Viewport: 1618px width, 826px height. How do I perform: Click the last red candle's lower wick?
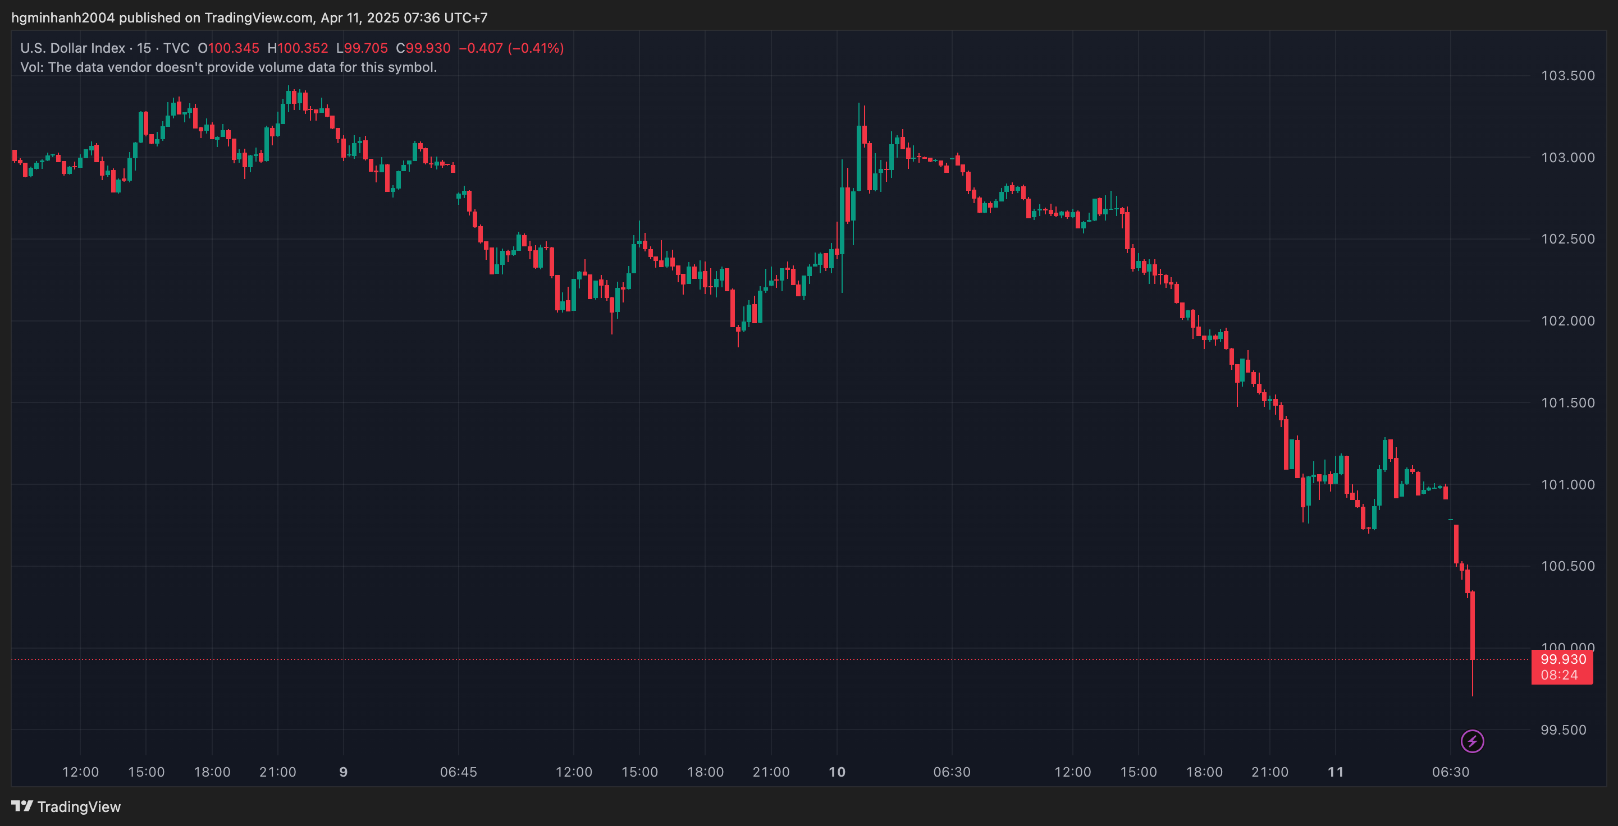[1472, 678]
